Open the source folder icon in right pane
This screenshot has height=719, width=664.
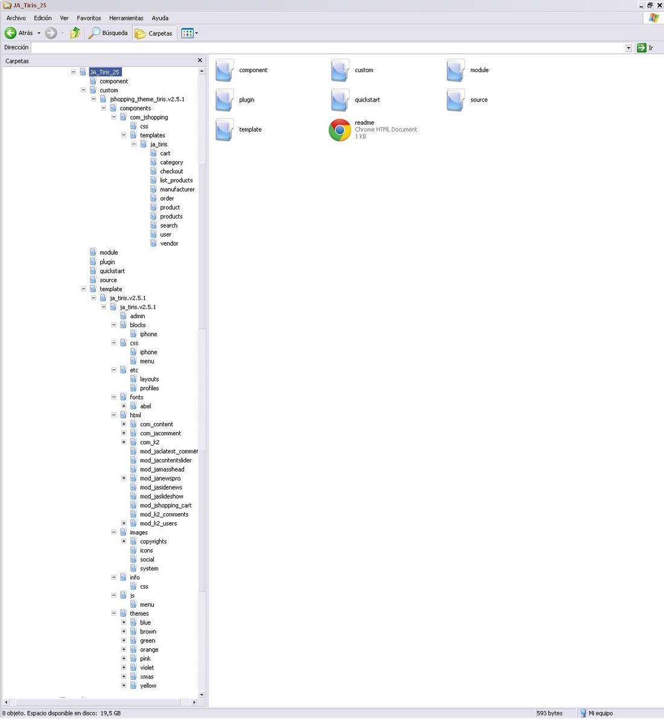(x=455, y=100)
